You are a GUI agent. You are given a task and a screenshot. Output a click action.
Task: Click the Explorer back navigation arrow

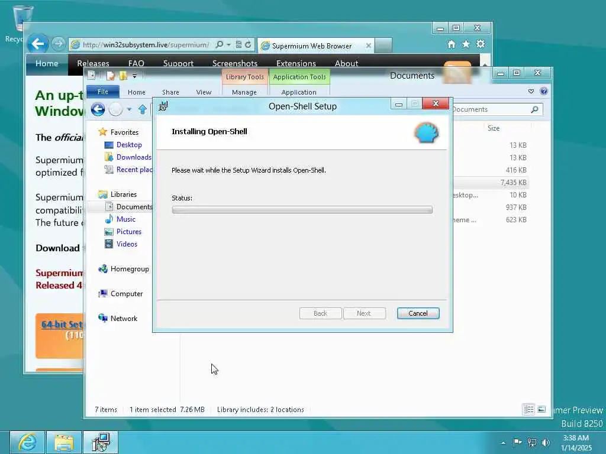coord(98,109)
